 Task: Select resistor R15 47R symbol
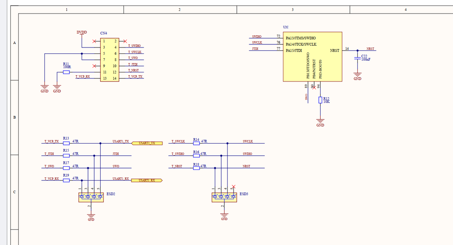pos(67,155)
